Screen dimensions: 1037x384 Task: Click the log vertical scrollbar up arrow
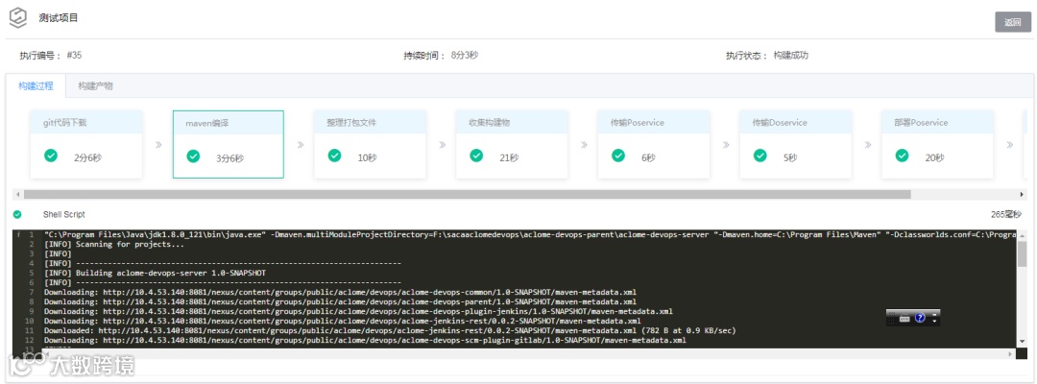(1023, 235)
